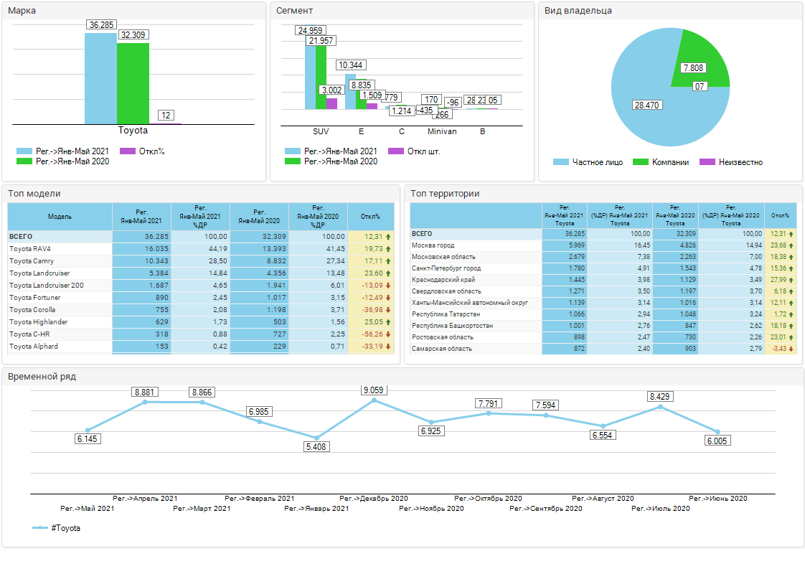Click the red down arrow in Toyota C-HR row
This screenshot has height=569, width=805.
(x=388, y=334)
